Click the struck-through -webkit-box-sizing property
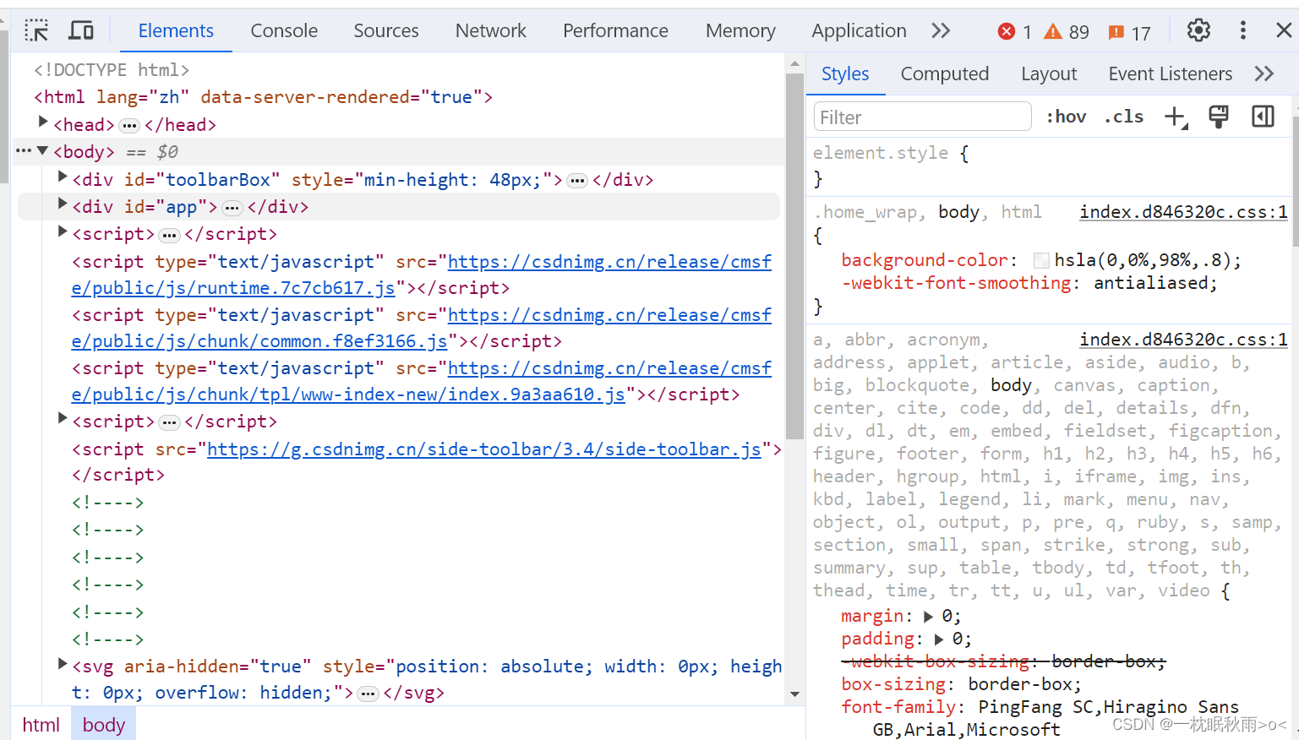The height and width of the screenshot is (740, 1299). coord(1003,661)
